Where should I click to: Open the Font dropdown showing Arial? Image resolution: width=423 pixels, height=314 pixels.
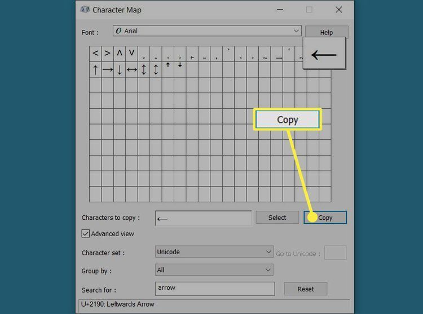(x=207, y=31)
